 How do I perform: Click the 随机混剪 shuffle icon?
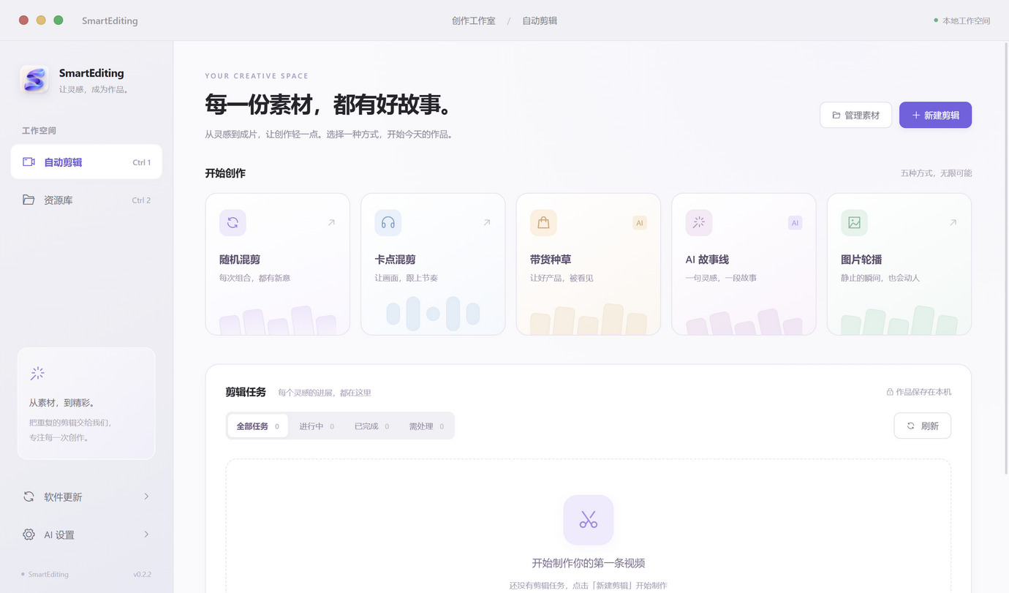click(233, 223)
